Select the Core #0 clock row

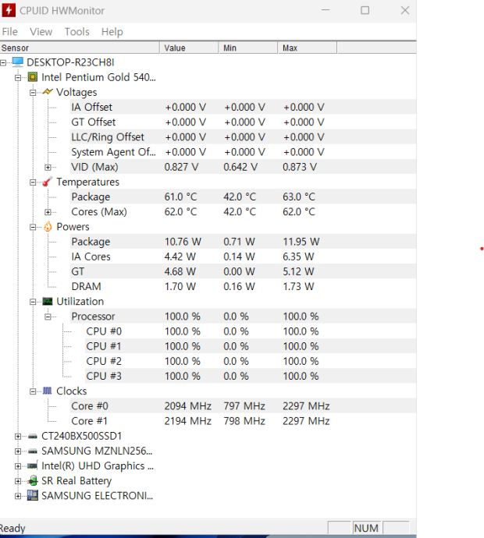pyautogui.click(x=243, y=406)
